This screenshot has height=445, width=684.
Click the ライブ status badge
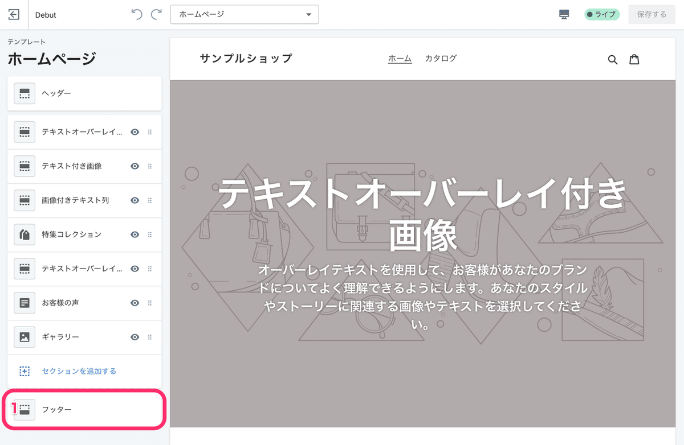(x=602, y=15)
